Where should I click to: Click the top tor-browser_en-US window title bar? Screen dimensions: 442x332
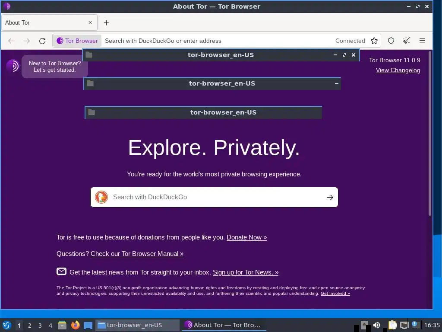[x=221, y=55]
